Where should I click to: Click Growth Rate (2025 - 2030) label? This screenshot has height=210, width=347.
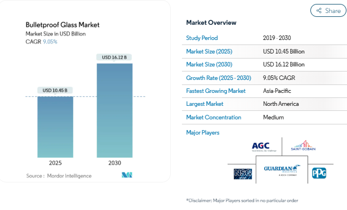(219, 78)
